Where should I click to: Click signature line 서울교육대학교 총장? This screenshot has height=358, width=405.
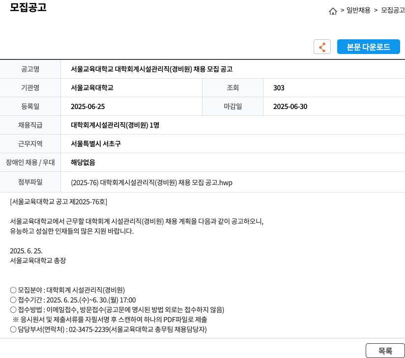coord(38,260)
